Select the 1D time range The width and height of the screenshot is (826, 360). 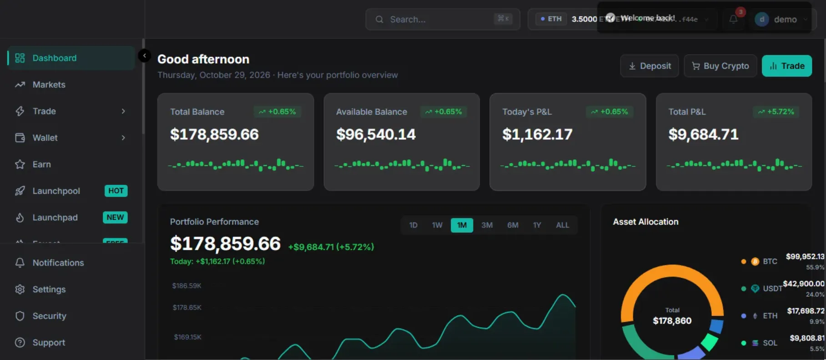pyautogui.click(x=413, y=225)
